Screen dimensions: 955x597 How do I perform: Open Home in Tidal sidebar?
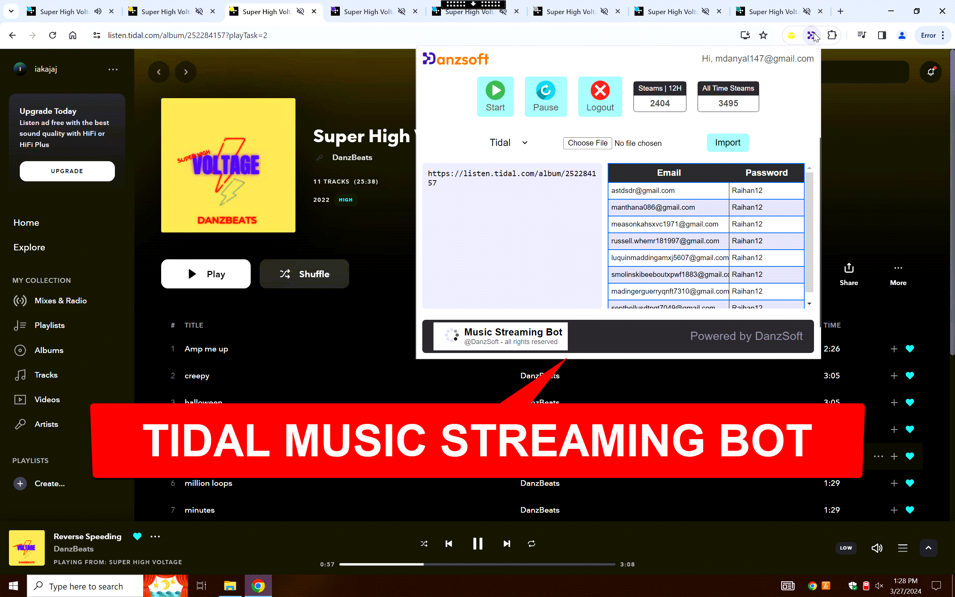click(26, 223)
